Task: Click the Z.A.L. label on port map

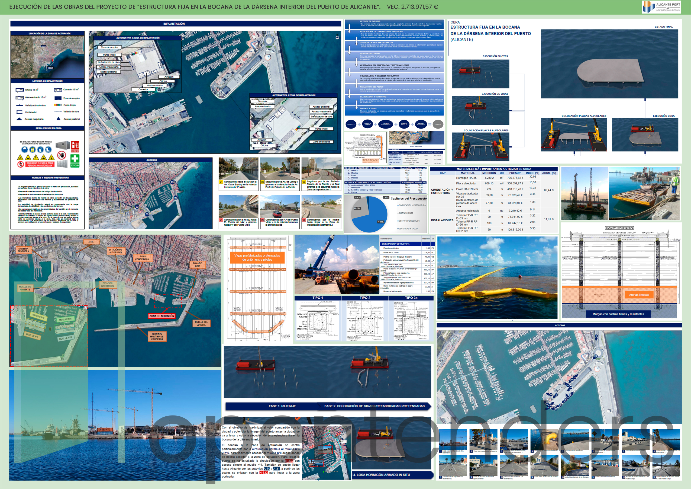Action: tap(91, 242)
